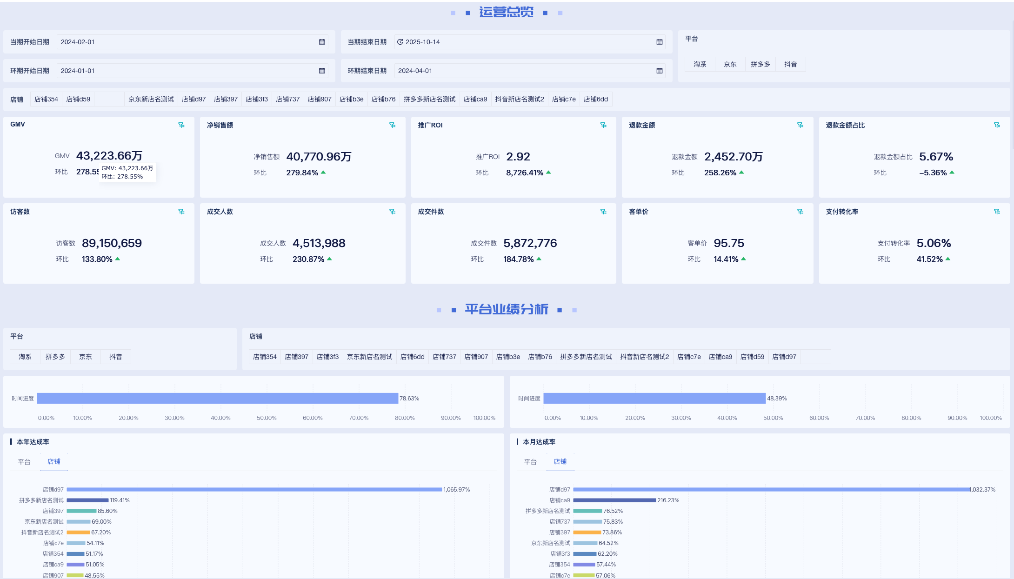This screenshot has width=1014, height=579.
Task: Click the 店铺d97 bar in 本年达成率 chart
Action: (254, 489)
